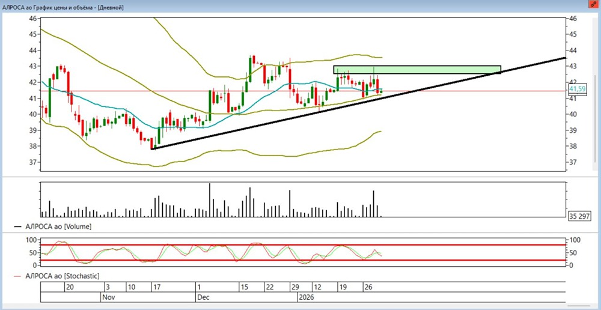Click the АЛРОСА ао [Volume] legend label

[x=58, y=226]
